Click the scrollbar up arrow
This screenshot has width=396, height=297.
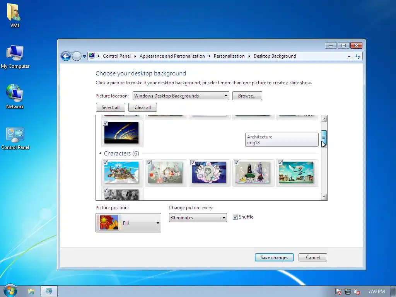click(324, 119)
